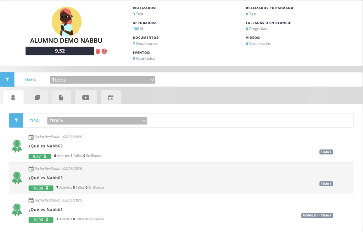Click the blue filter icon beside Tipo
Screen dimensions: 363x232
pos(16,120)
